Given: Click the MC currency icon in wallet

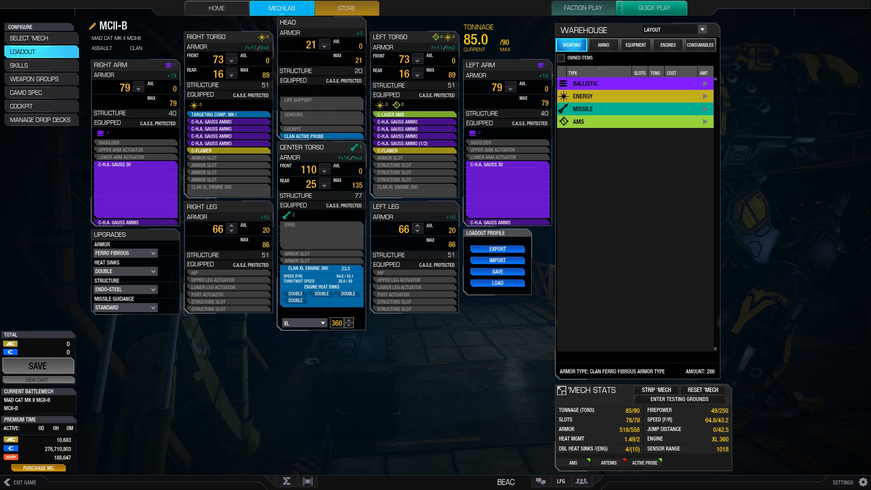Looking at the screenshot, I should click(x=11, y=440).
